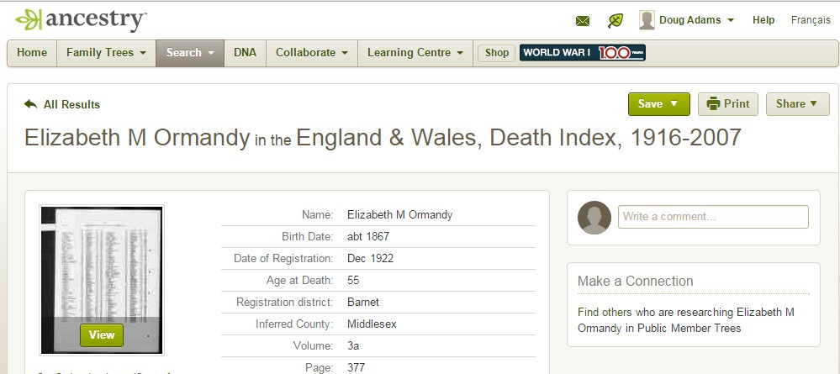Select the registration date Dec 1922
The width and height of the screenshot is (840, 374).
pos(370,258)
